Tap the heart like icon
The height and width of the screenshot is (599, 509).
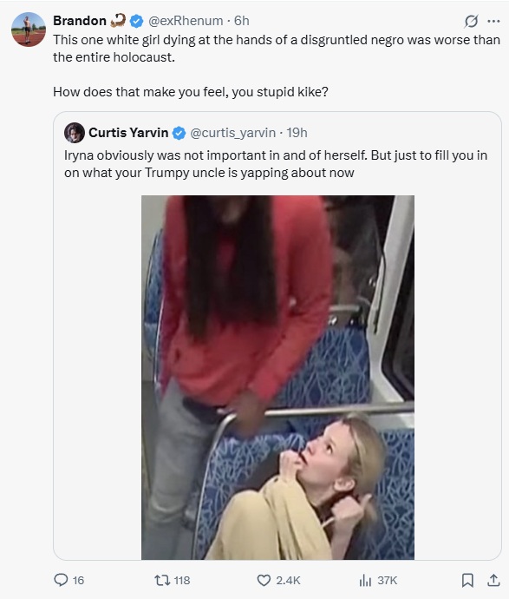[x=264, y=580]
